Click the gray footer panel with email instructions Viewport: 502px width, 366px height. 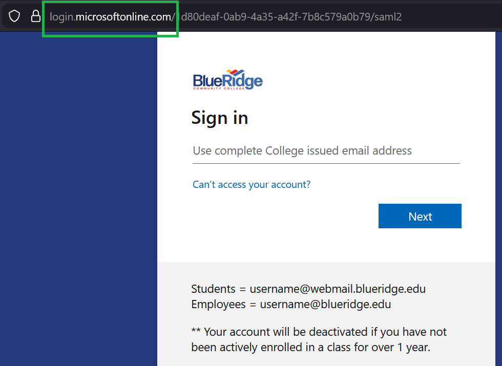click(x=326, y=314)
